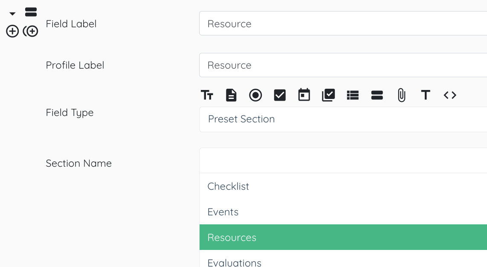Screen dimensions: 487x267
Task: Pick the list field type icon
Action: (353, 95)
